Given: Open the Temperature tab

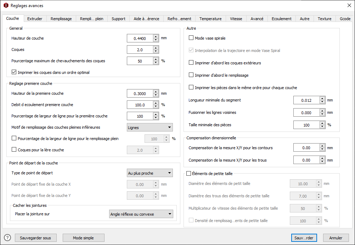Looking at the screenshot, I should (210, 19).
